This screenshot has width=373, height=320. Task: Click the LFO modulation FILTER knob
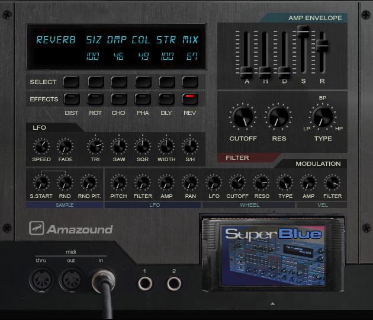pos(143,183)
